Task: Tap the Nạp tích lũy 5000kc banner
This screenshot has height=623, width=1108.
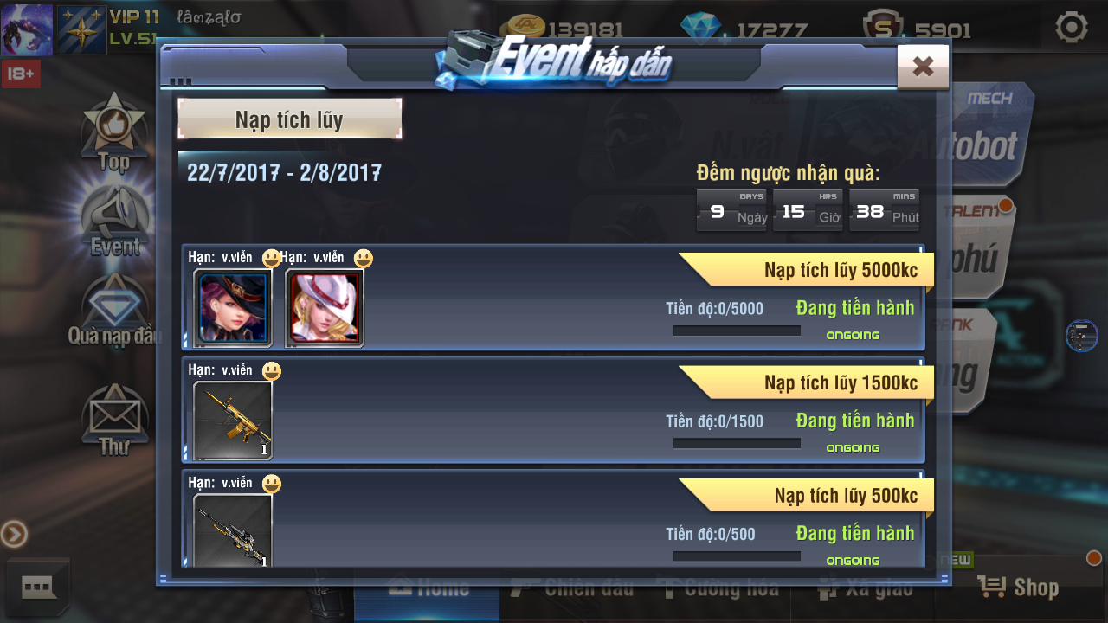Action: click(805, 270)
